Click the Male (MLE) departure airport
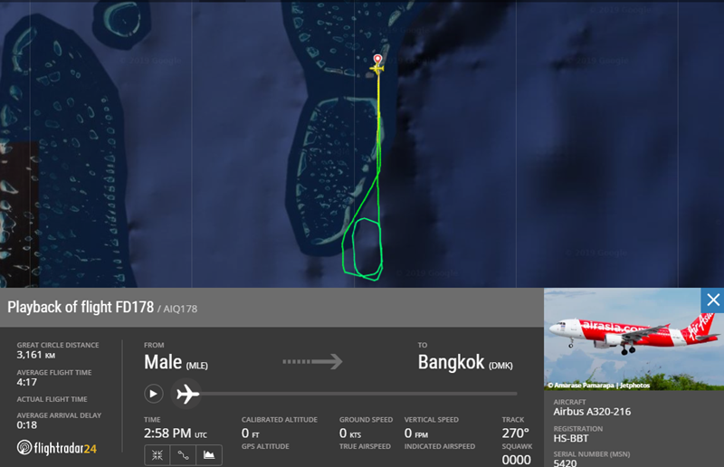 tap(176, 362)
